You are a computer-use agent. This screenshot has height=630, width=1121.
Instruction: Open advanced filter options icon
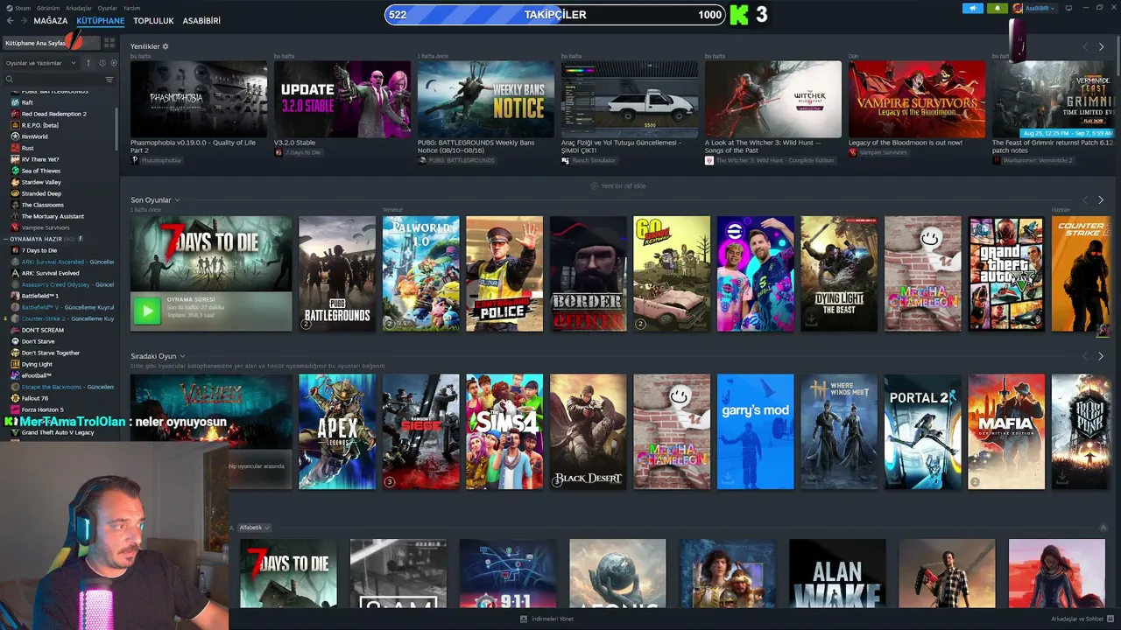click(x=109, y=80)
